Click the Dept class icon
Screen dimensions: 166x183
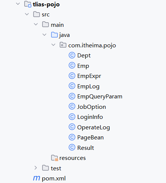tap(72, 55)
